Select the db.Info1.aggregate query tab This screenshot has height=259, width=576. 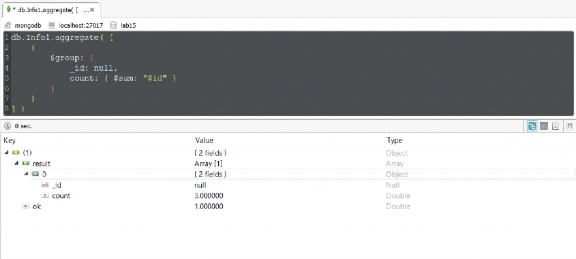[47, 10]
